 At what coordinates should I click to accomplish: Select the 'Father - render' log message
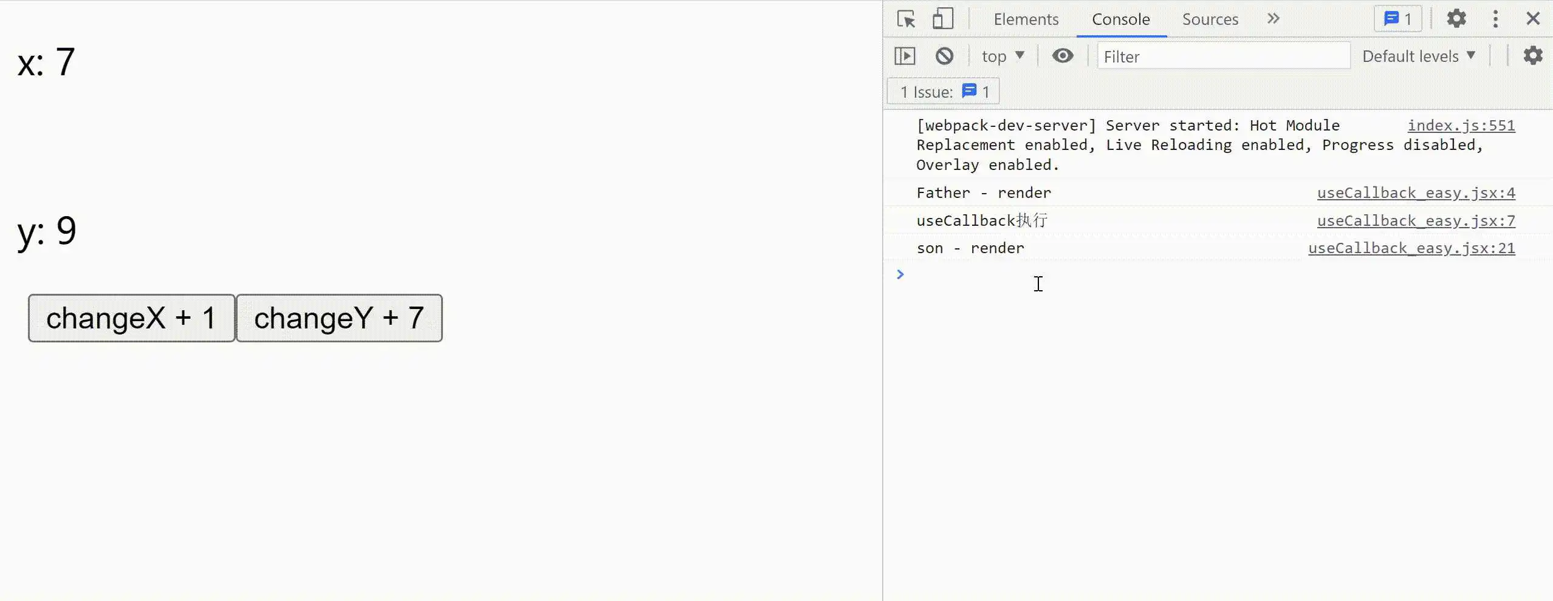pyautogui.click(x=983, y=193)
